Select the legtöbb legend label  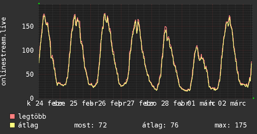(32, 117)
